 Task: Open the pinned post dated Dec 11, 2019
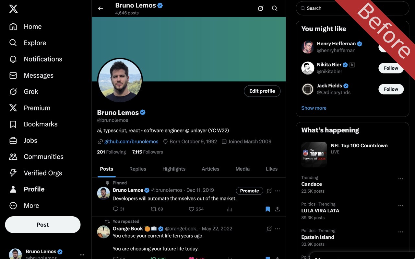[x=200, y=190]
